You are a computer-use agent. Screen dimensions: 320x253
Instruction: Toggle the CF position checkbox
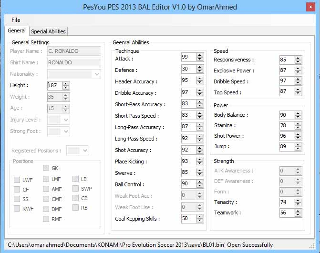[x=17, y=190]
